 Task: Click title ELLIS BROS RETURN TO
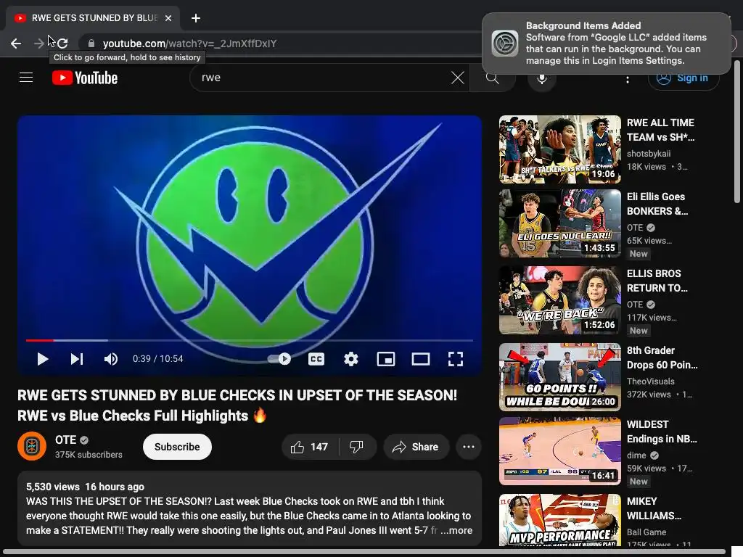657,281
